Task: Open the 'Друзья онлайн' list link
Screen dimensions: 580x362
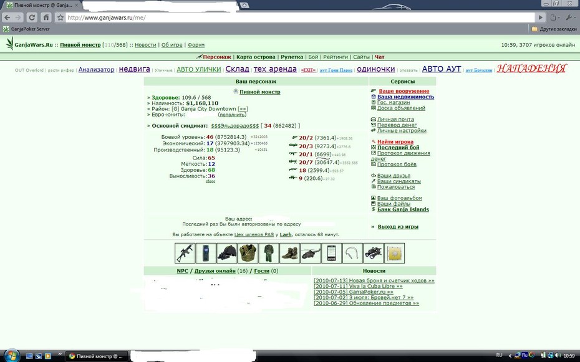Action: pos(215,271)
